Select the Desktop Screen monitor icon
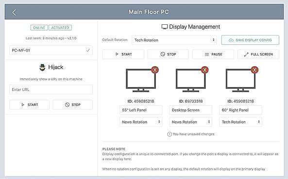 point(191,80)
